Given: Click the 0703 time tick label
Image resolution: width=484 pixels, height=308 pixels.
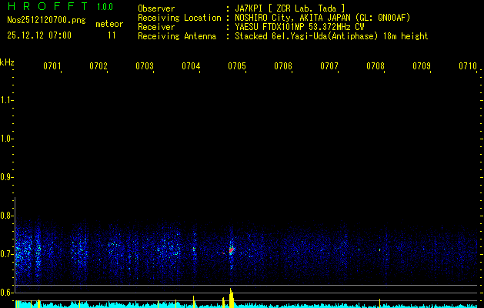Looking at the screenshot, I should pos(145,67).
